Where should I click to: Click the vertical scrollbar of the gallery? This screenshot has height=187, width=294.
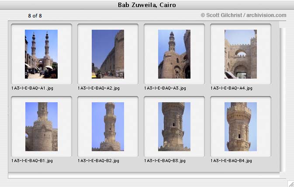(x=283, y=100)
